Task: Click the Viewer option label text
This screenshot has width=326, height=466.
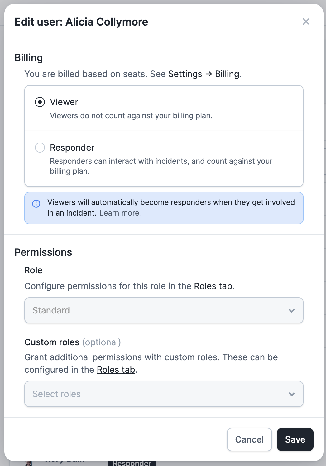Action: (64, 102)
